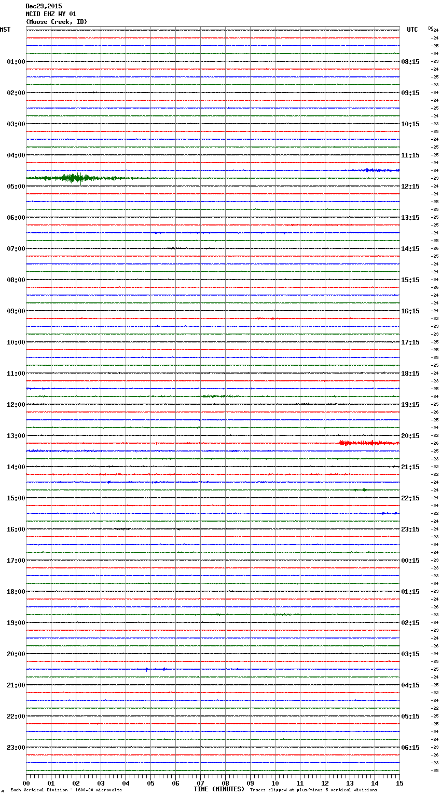Image resolution: width=441 pixels, height=797 pixels.
Task: Click the 12:15 UTC time label
Action: point(410,187)
